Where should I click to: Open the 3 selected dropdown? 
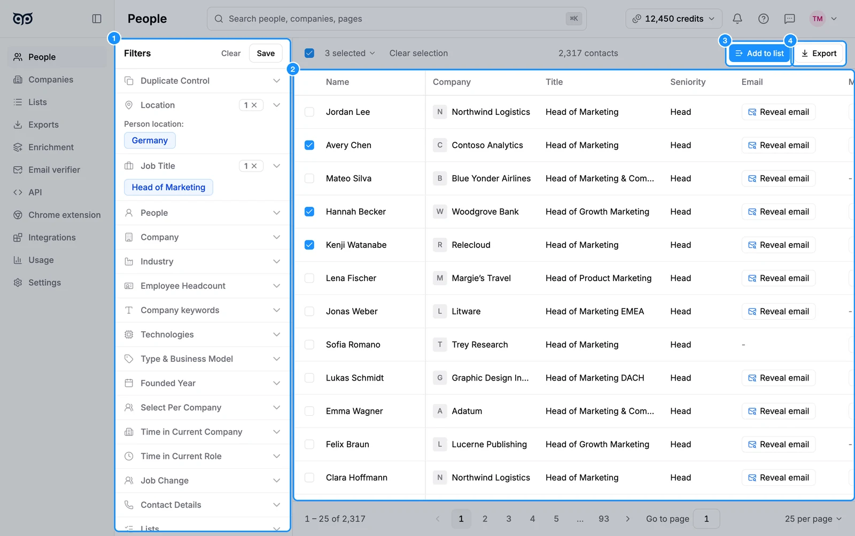pyautogui.click(x=349, y=53)
